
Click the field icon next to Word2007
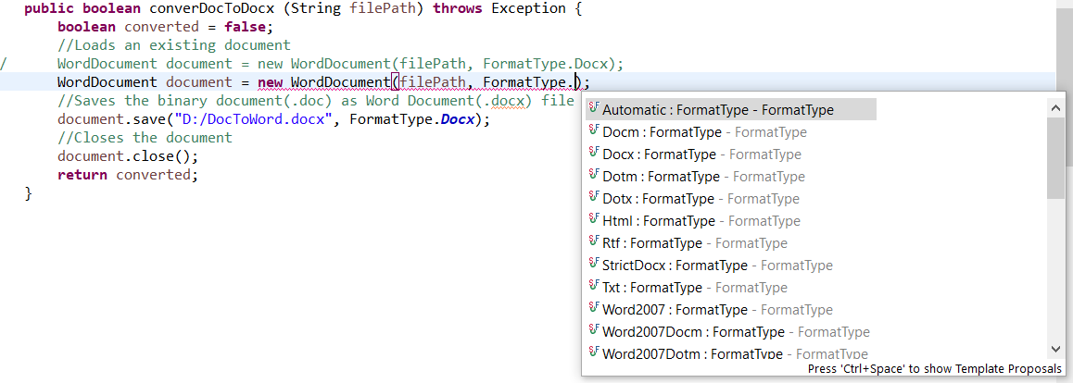point(594,308)
